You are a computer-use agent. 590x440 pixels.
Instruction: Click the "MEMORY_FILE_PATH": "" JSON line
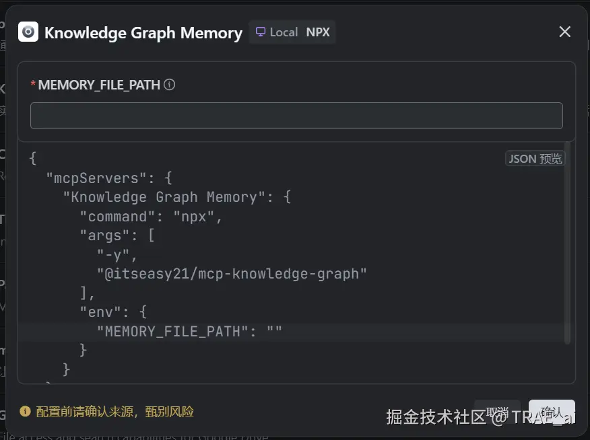click(x=189, y=331)
